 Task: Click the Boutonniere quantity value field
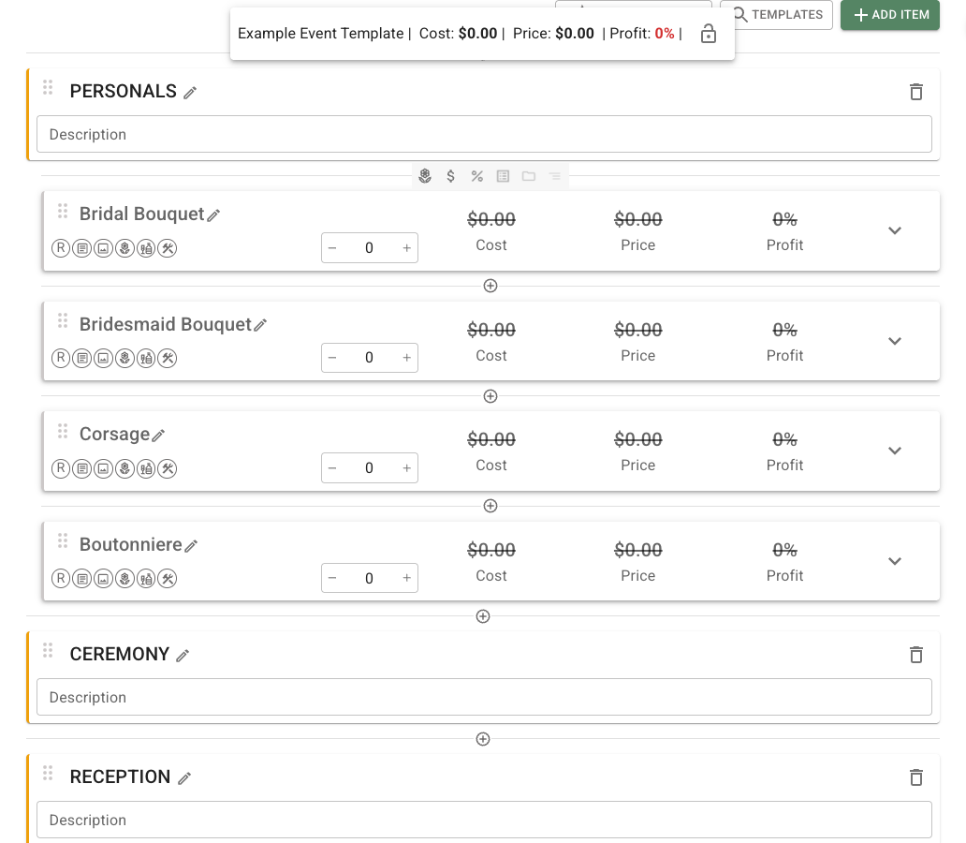[369, 578]
